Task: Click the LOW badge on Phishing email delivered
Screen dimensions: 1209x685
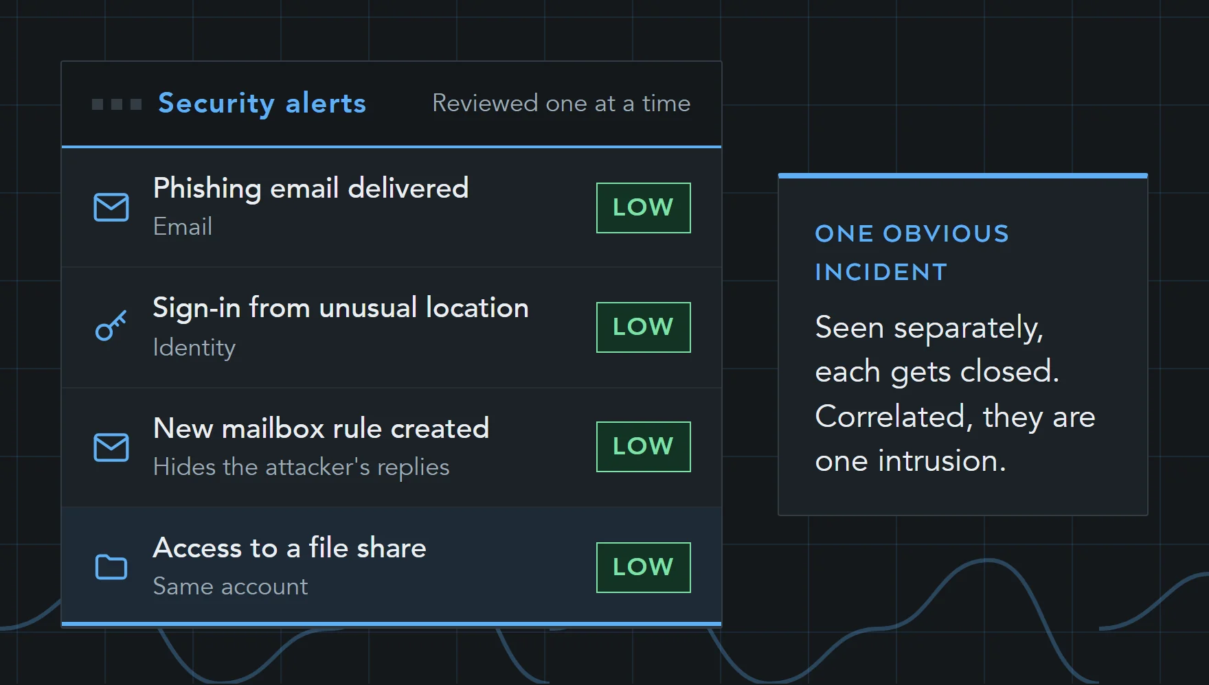Action: [x=644, y=208]
